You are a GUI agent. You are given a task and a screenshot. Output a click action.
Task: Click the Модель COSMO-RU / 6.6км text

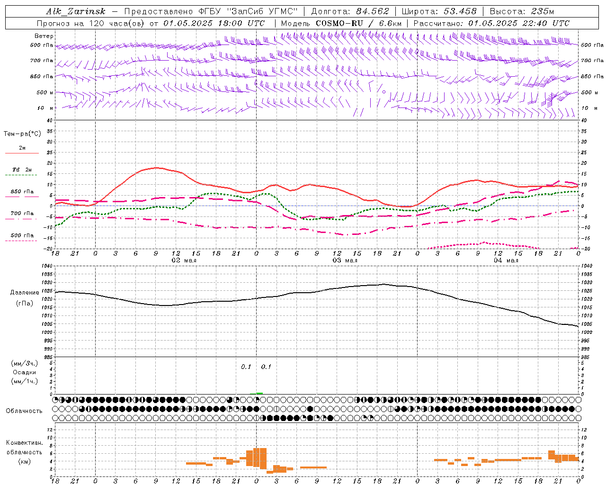tap(341, 23)
